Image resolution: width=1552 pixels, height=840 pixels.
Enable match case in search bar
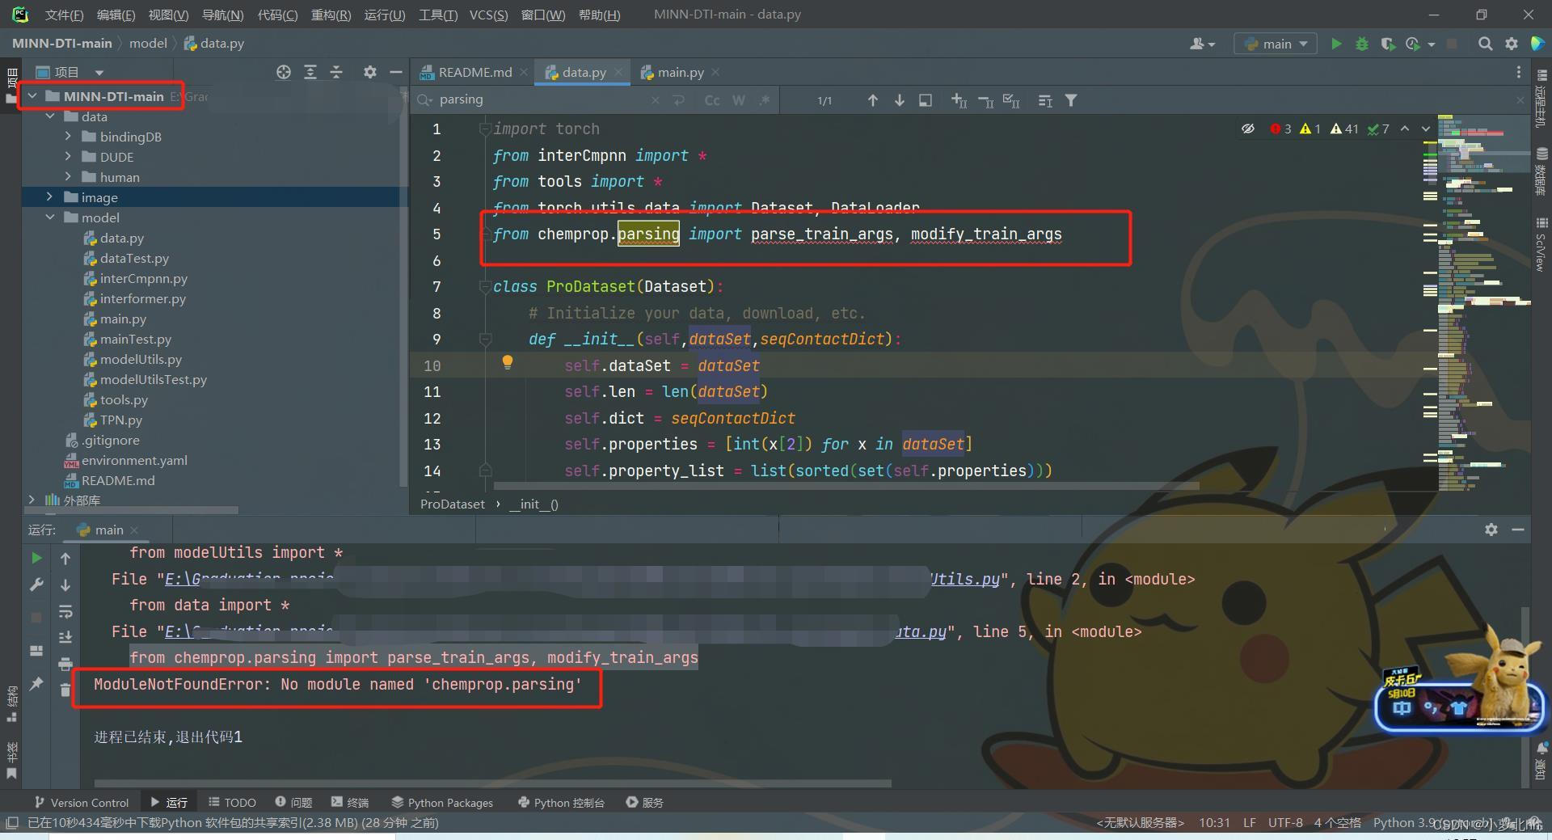pyautogui.click(x=711, y=100)
